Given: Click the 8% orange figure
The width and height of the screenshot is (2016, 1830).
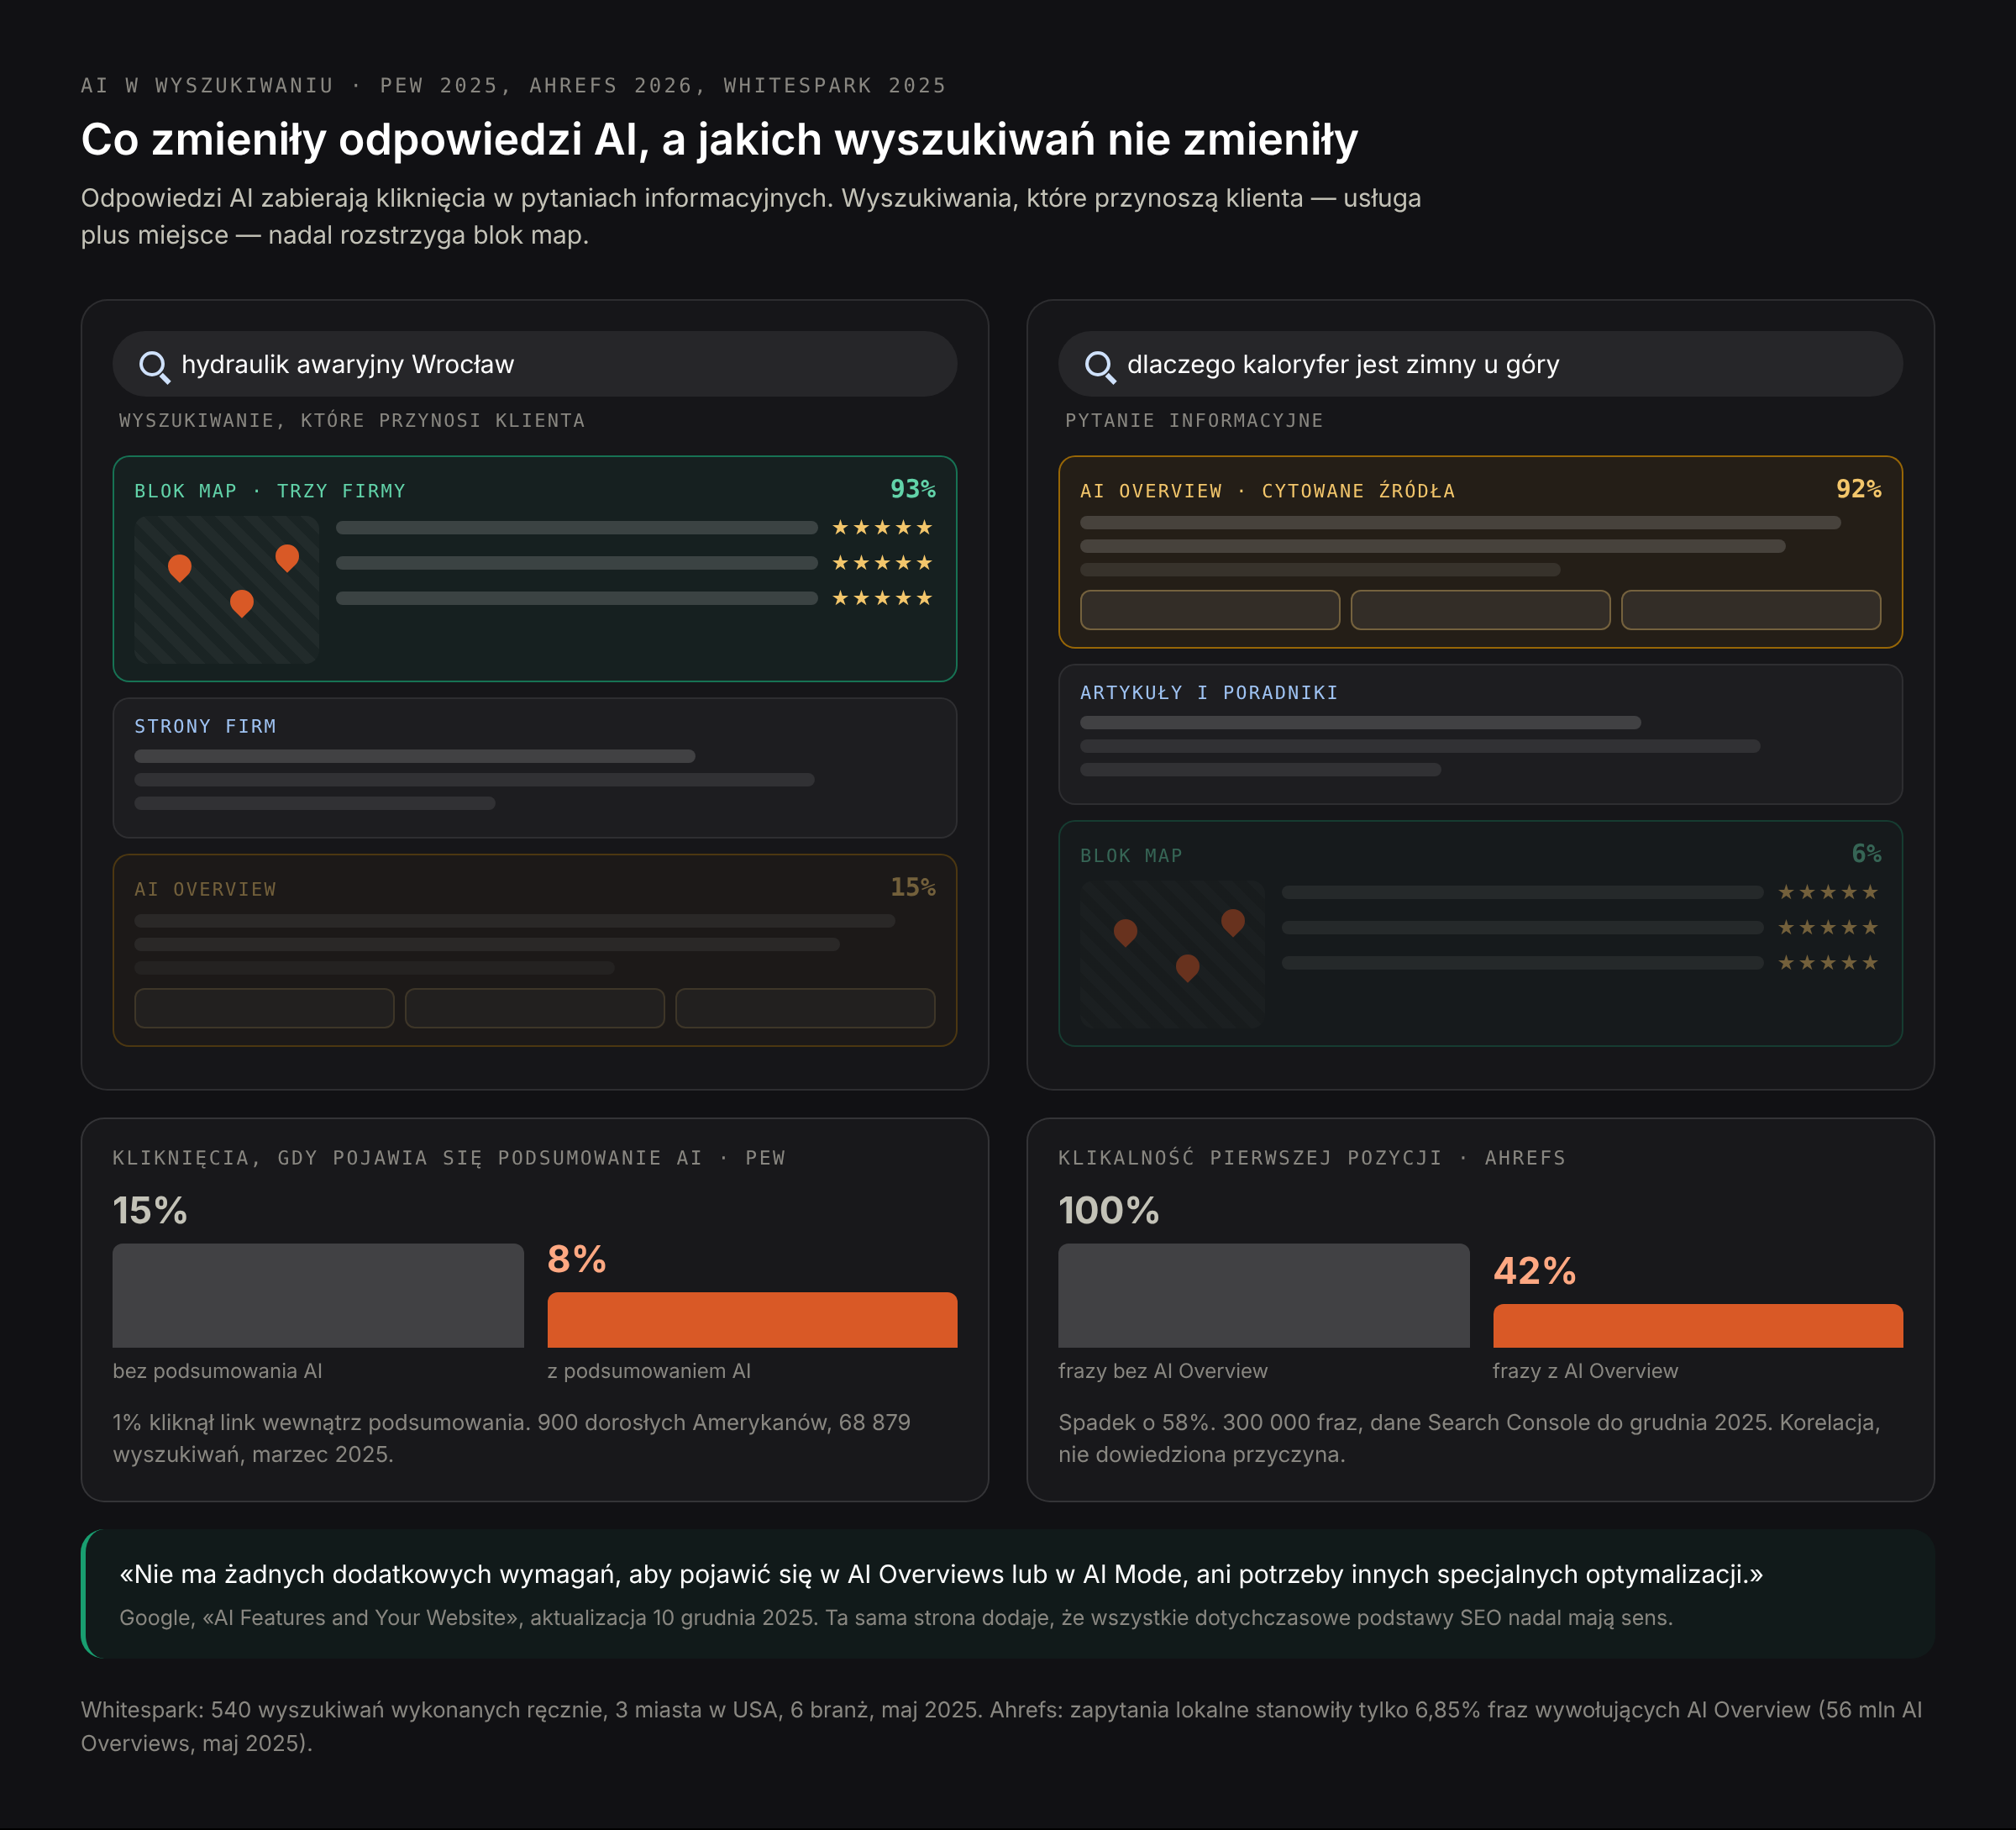Looking at the screenshot, I should [577, 1259].
